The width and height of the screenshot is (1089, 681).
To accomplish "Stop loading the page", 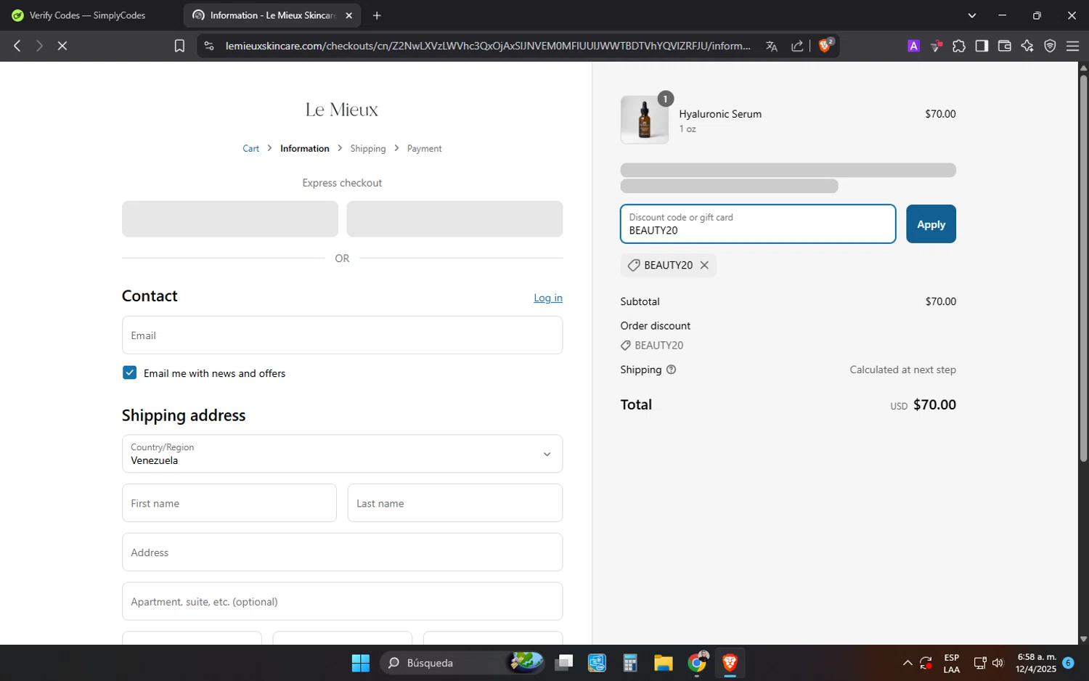I will [x=62, y=46].
